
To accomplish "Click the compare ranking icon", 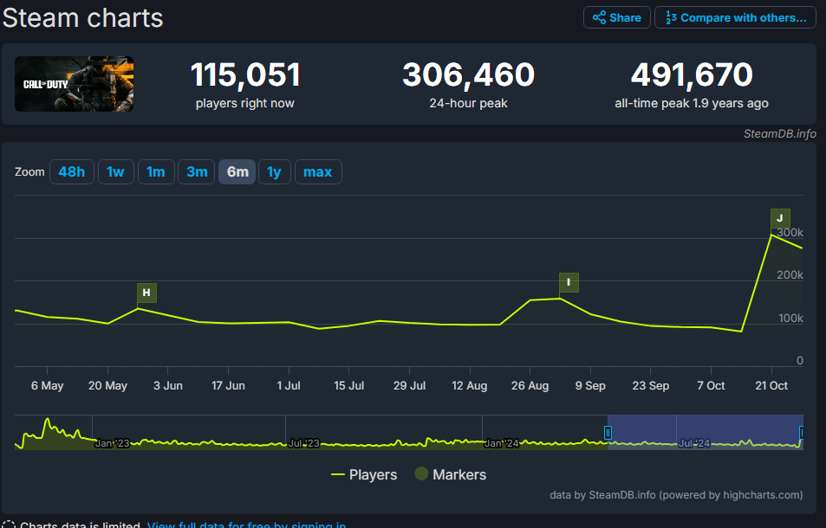I will (x=671, y=17).
